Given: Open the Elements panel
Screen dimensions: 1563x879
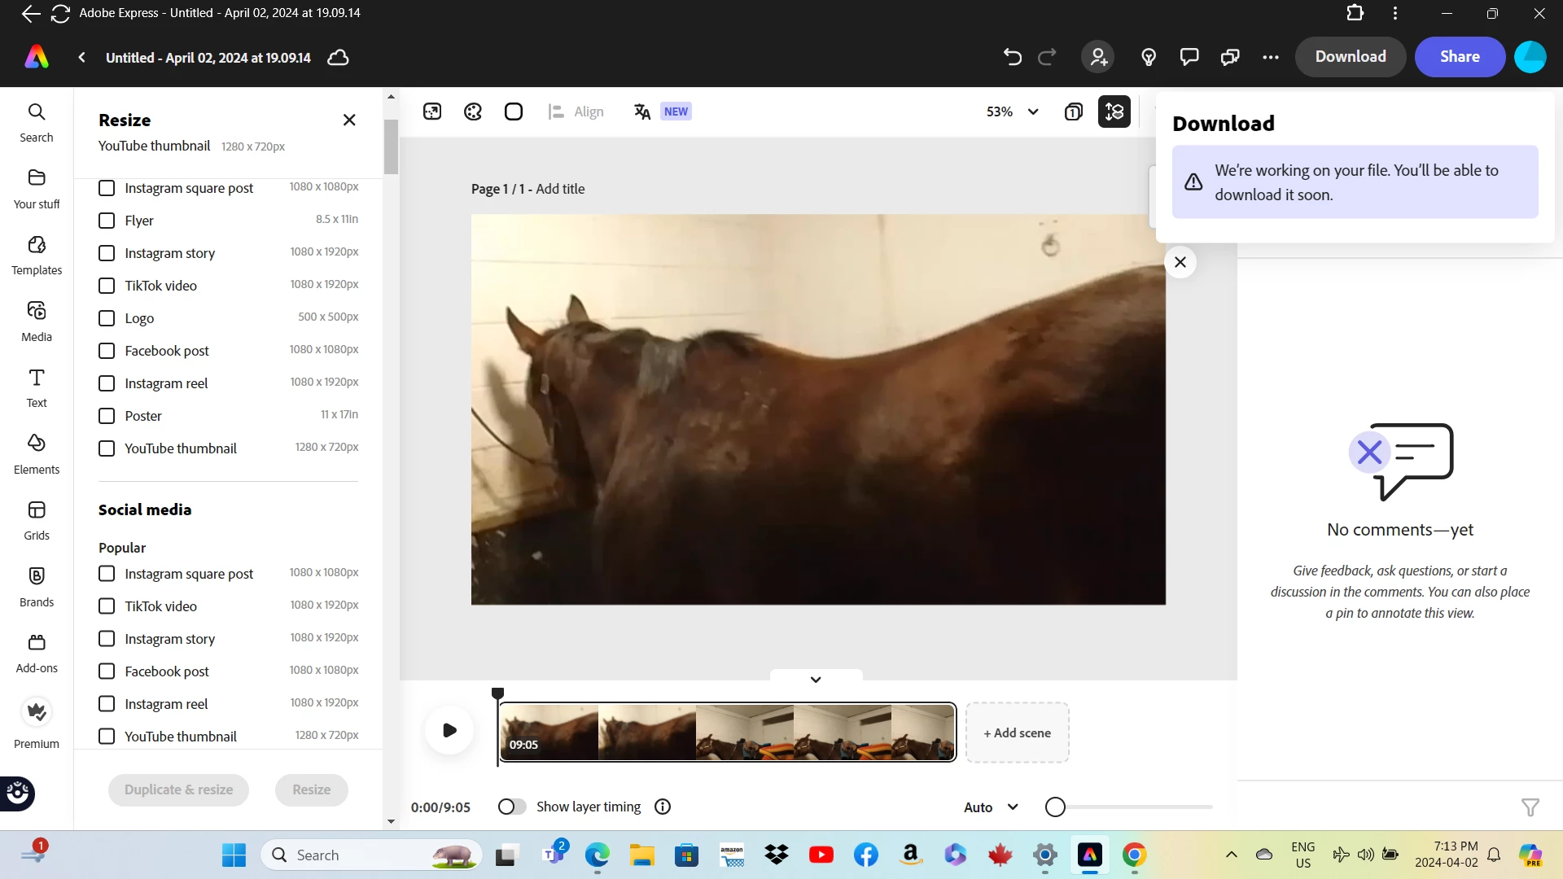Looking at the screenshot, I should (37, 453).
